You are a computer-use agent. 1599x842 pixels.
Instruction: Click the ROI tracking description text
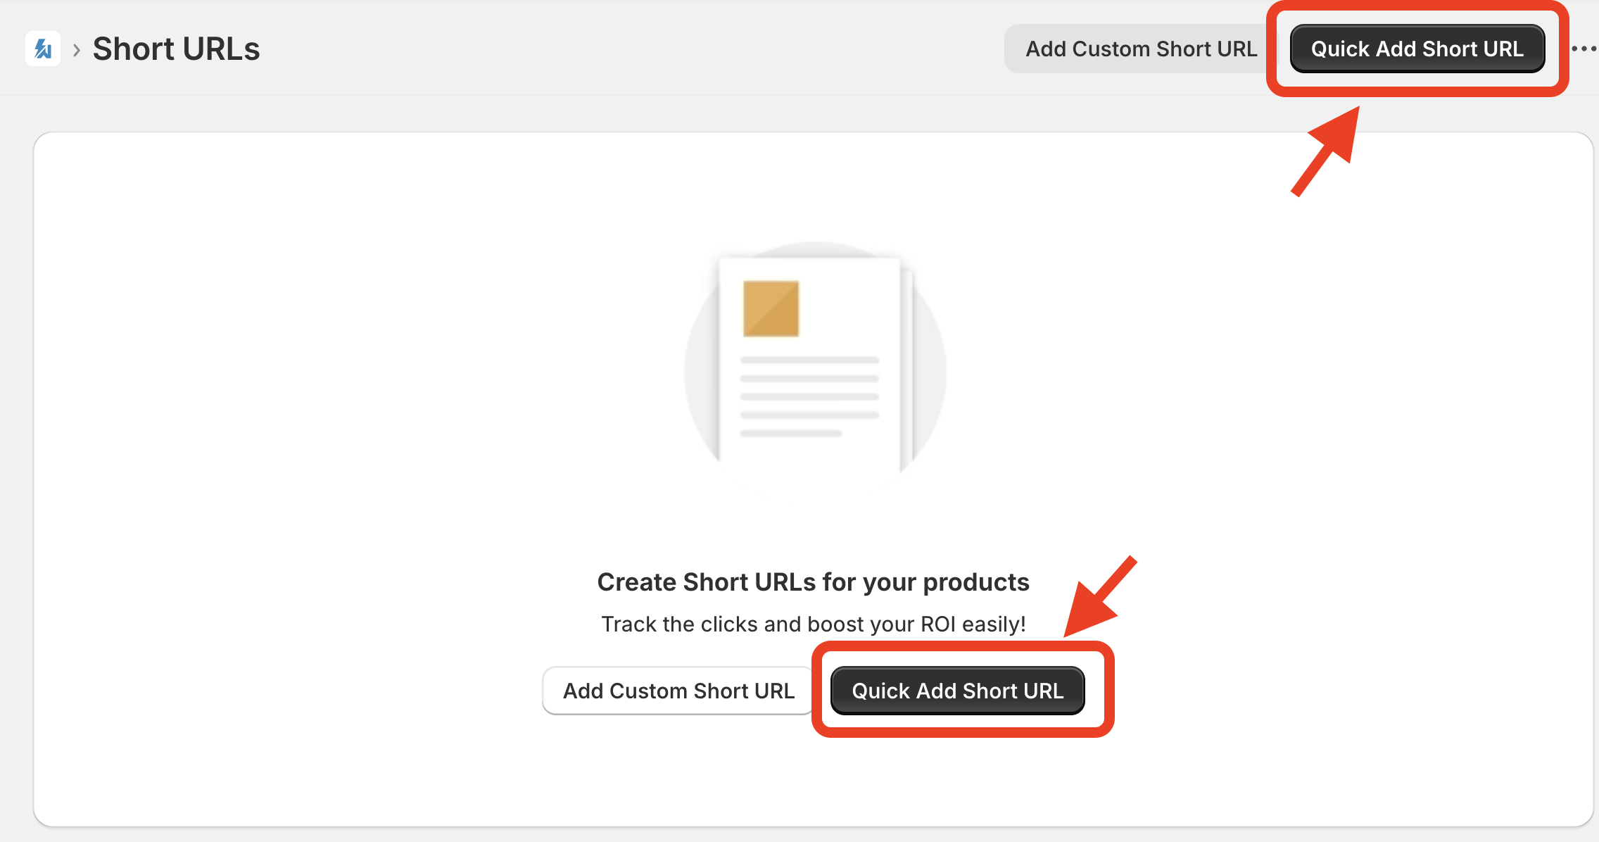click(x=813, y=624)
